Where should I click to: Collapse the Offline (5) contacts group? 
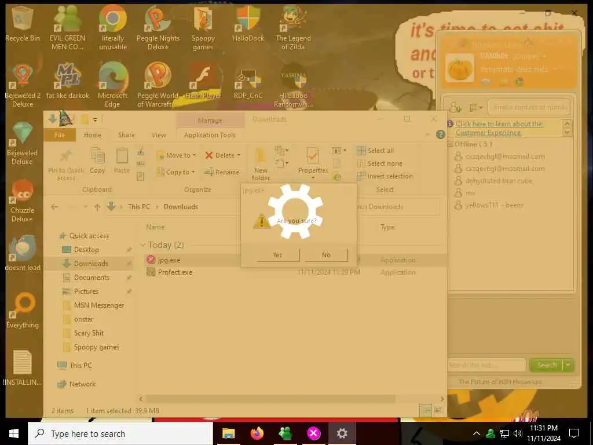450,144
